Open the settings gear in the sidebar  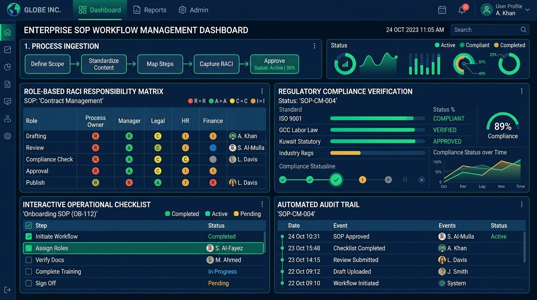[x=7, y=136]
